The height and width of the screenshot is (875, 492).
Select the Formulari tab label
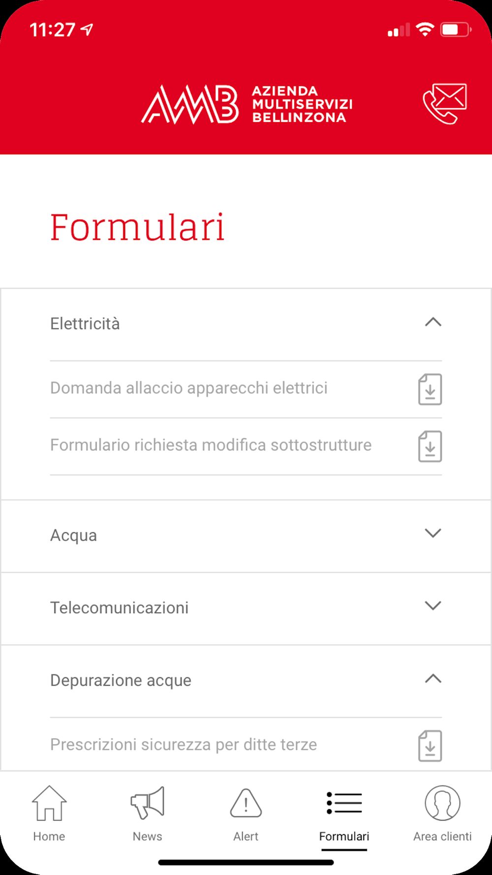(x=344, y=837)
